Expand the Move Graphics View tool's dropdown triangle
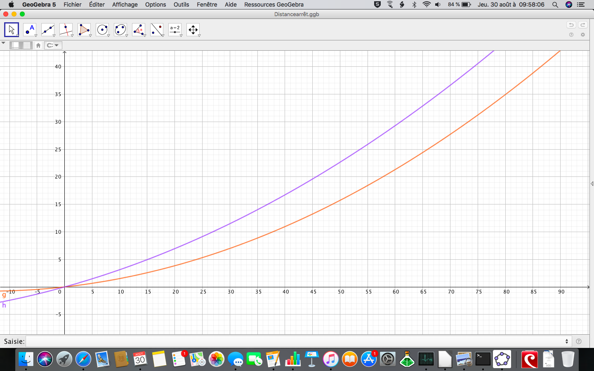The image size is (594, 371). tap(199, 35)
